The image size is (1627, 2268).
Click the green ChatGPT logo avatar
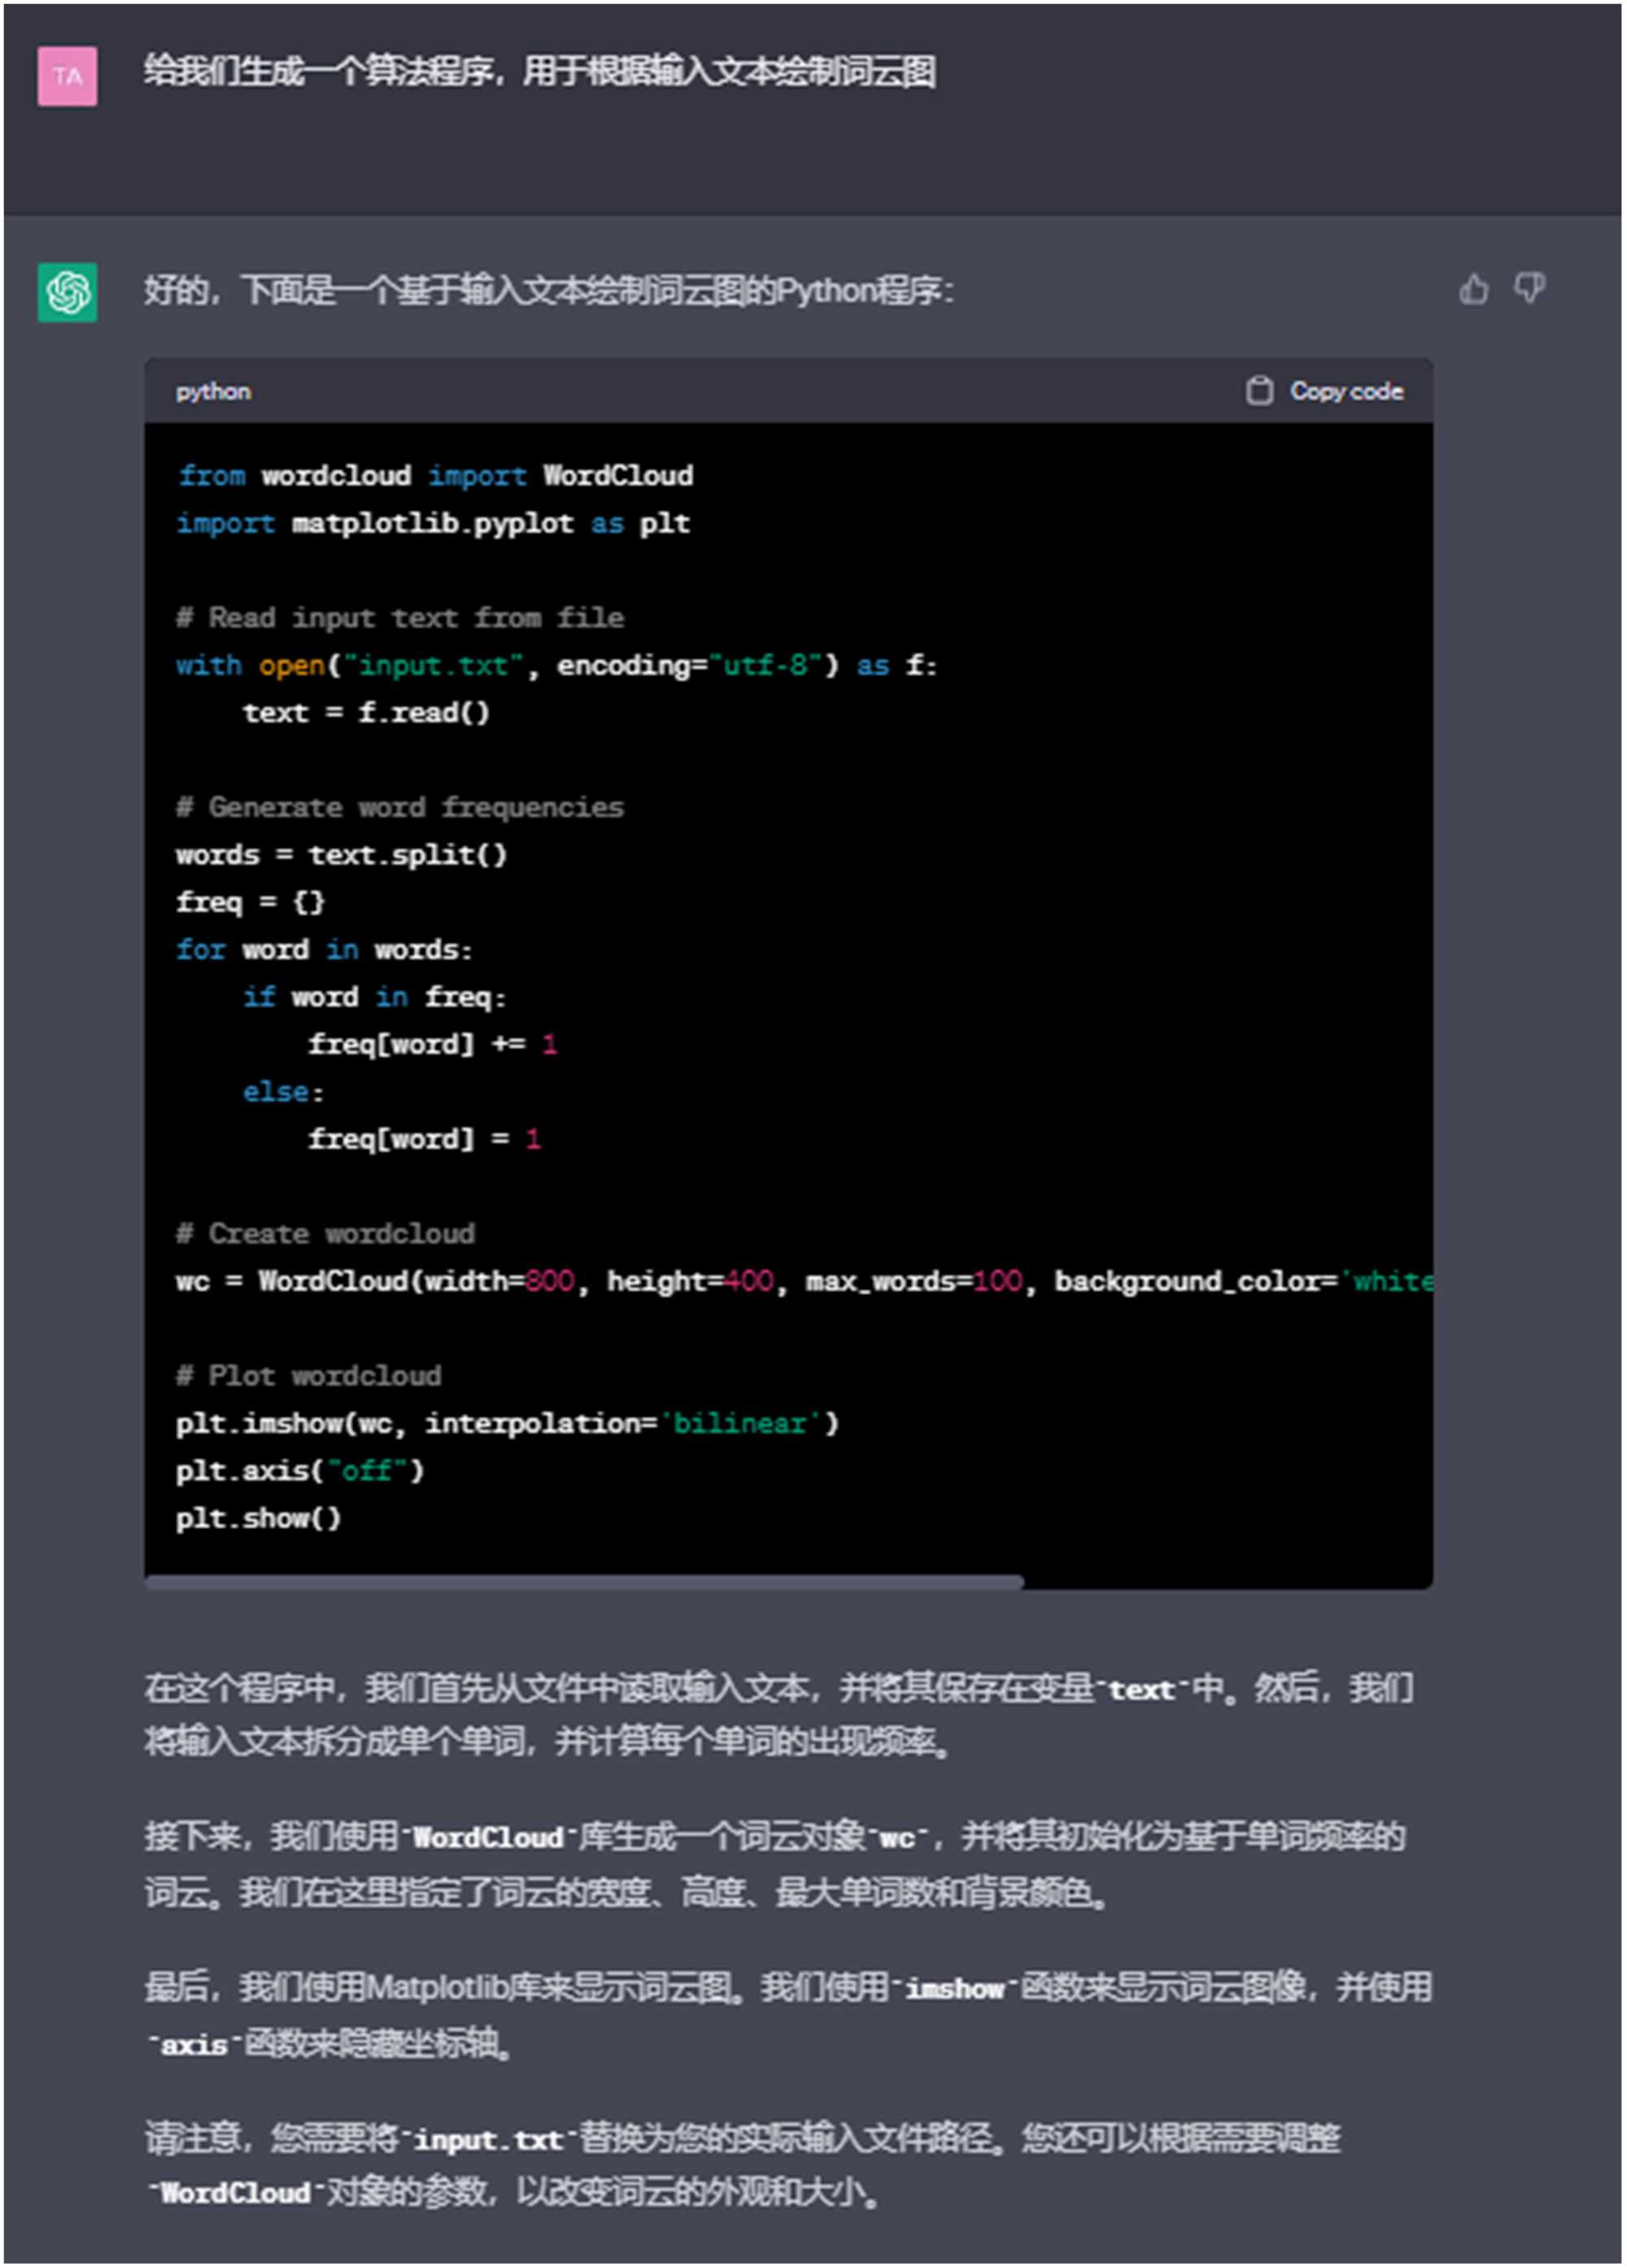tap(68, 292)
